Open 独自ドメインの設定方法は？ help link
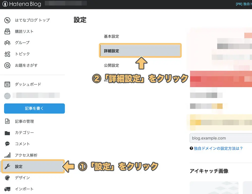The height and width of the screenshot is (194, 252). point(218,148)
